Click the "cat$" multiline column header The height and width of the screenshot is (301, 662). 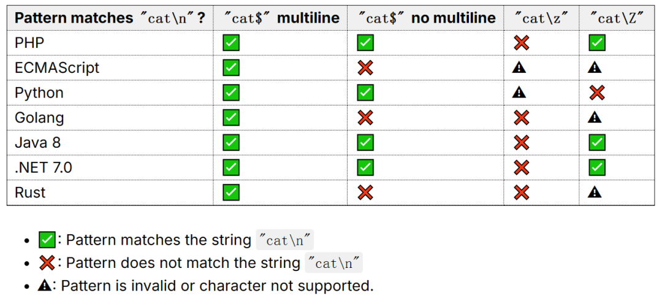pyautogui.click(x=282, y=18)
